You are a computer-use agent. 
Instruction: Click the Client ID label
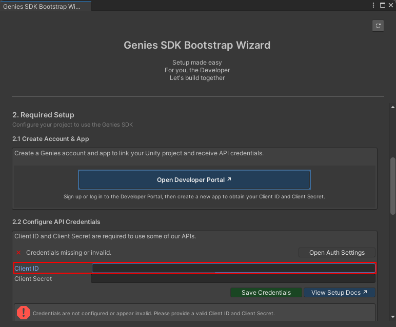27,269
